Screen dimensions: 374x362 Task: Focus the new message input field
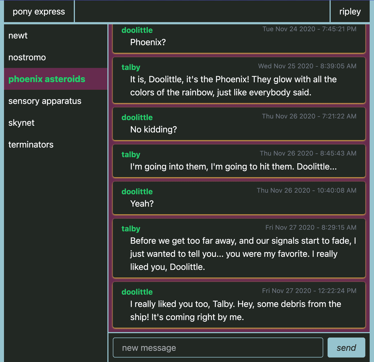[x=218, y=348]
